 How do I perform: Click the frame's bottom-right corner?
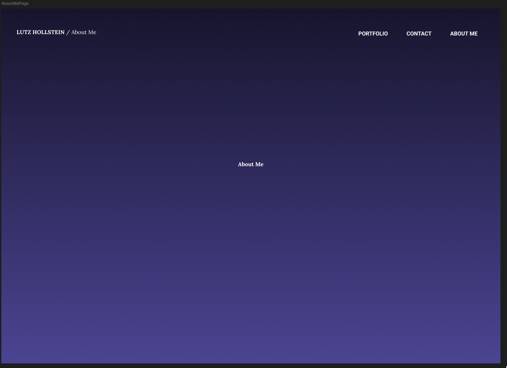click(500, 363)
